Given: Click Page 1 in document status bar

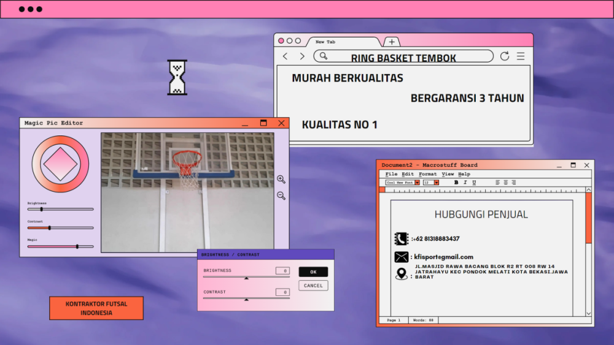Looking at the screenshot, I should click(x=394, y=320).
